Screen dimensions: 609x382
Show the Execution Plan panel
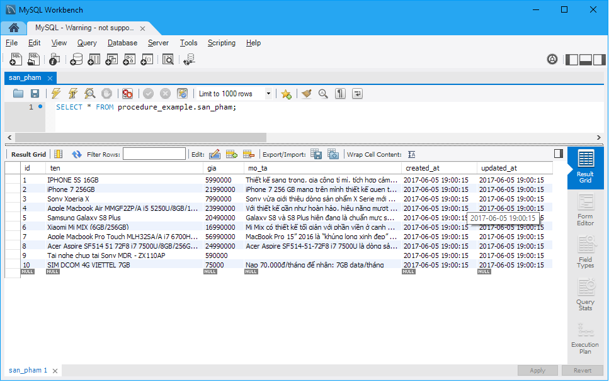(585, 338)
